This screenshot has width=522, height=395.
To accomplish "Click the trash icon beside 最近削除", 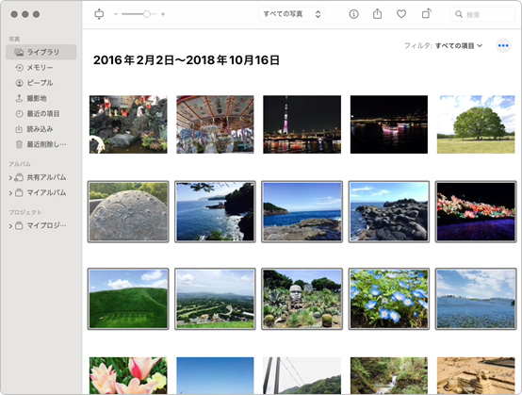I will (x=19, y=144).
